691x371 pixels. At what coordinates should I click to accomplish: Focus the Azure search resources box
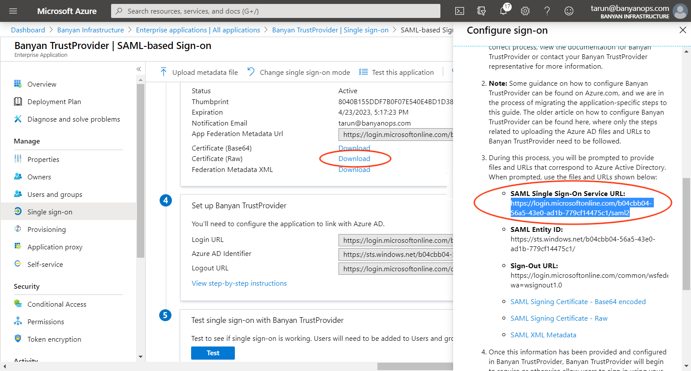click(276, 11)
